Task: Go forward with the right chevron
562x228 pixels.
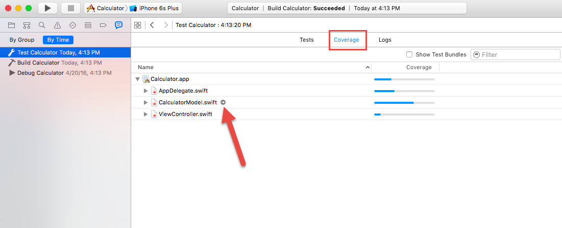Action: click(x=165, y=25)
